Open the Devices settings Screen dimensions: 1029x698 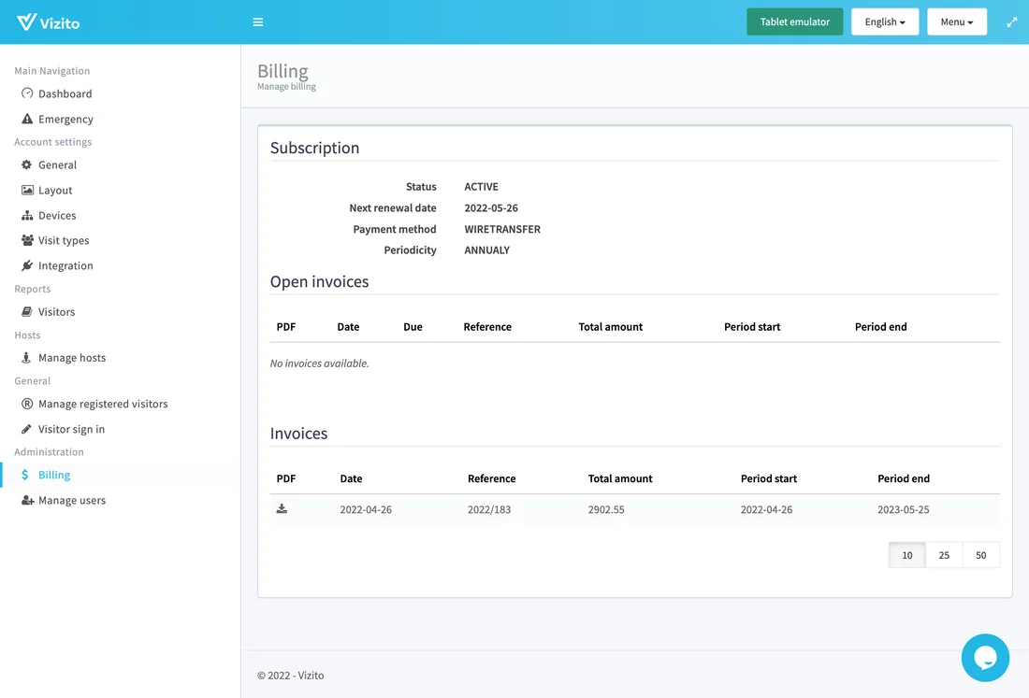pyautogui.click(x=57, y=215)
